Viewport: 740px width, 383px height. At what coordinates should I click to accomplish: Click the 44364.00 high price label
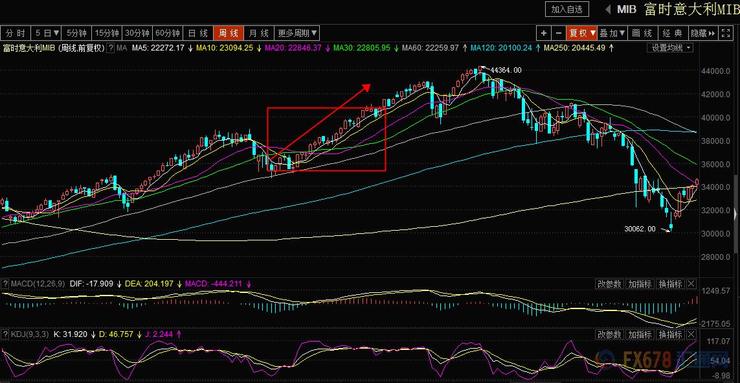[x=506, y=71]
